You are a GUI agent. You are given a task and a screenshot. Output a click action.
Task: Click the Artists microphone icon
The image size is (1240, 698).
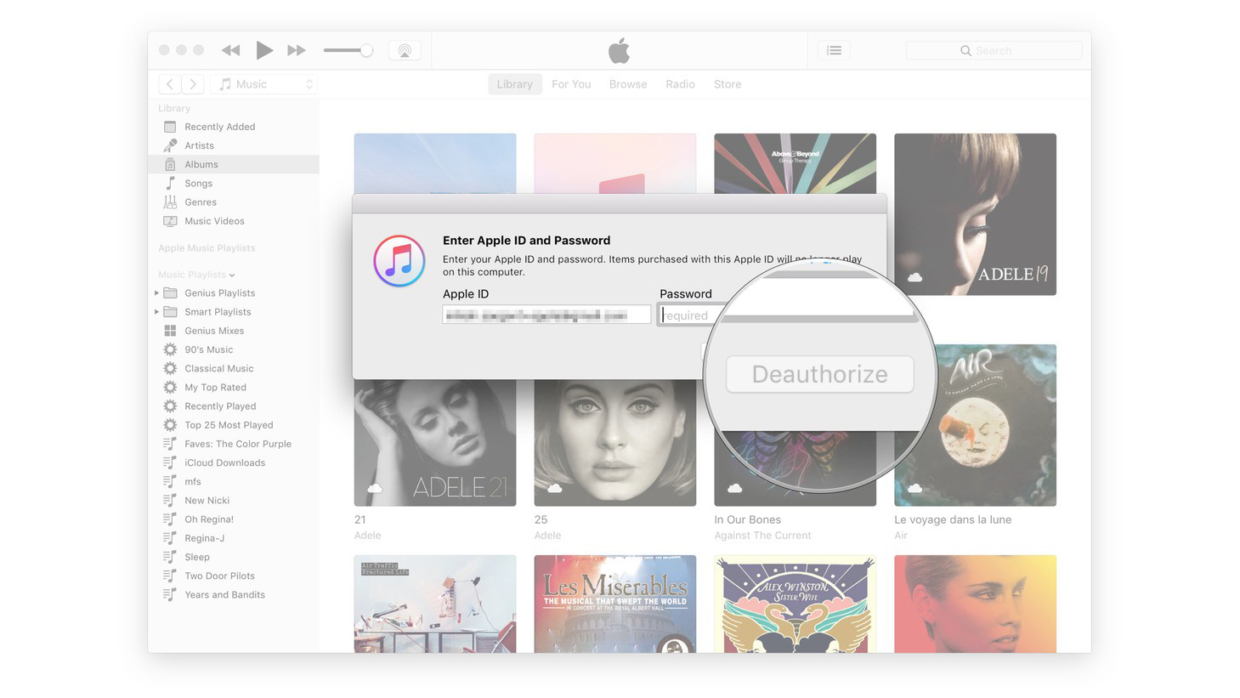170,145
